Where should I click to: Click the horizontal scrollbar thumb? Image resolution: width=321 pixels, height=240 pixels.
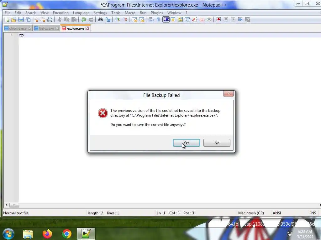coord(14,205)
